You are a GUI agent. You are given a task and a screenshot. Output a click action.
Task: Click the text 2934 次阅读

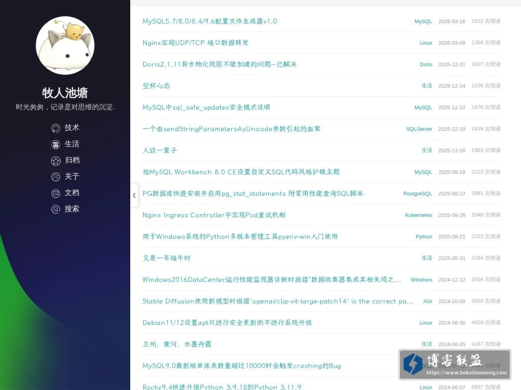[x=486, y=279]
